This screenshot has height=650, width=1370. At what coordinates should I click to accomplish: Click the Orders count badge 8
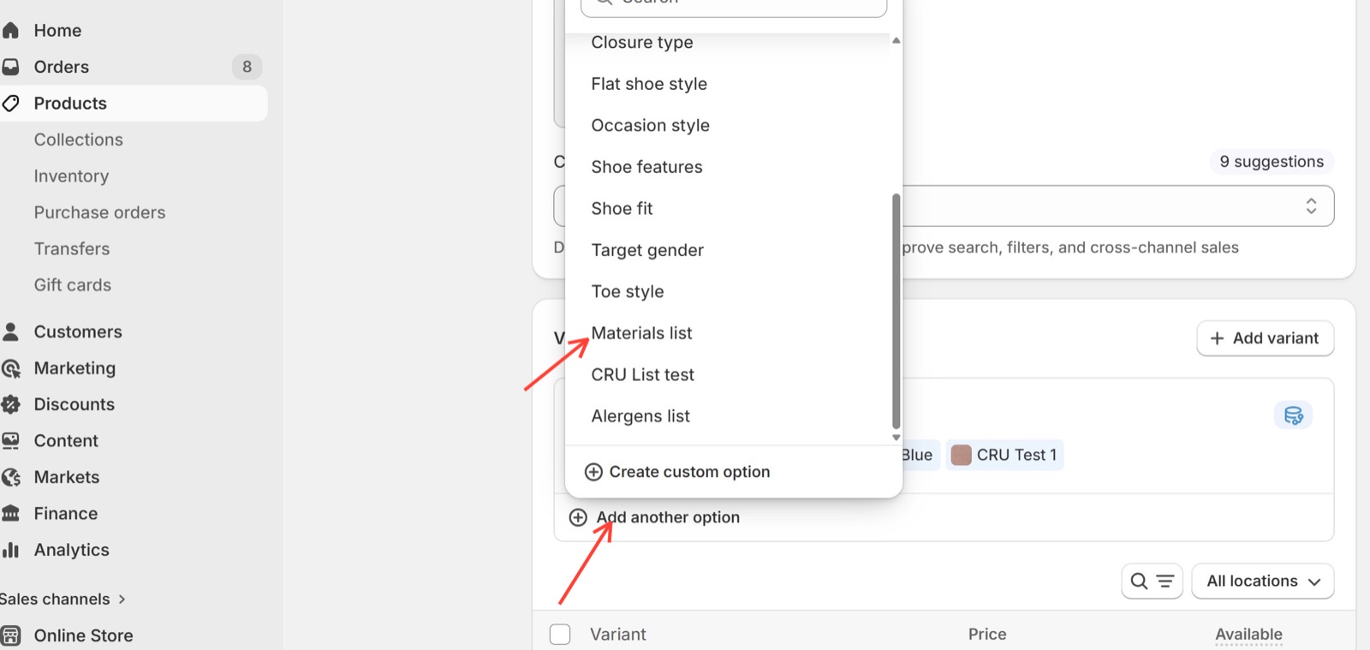[x=247, y=67]
